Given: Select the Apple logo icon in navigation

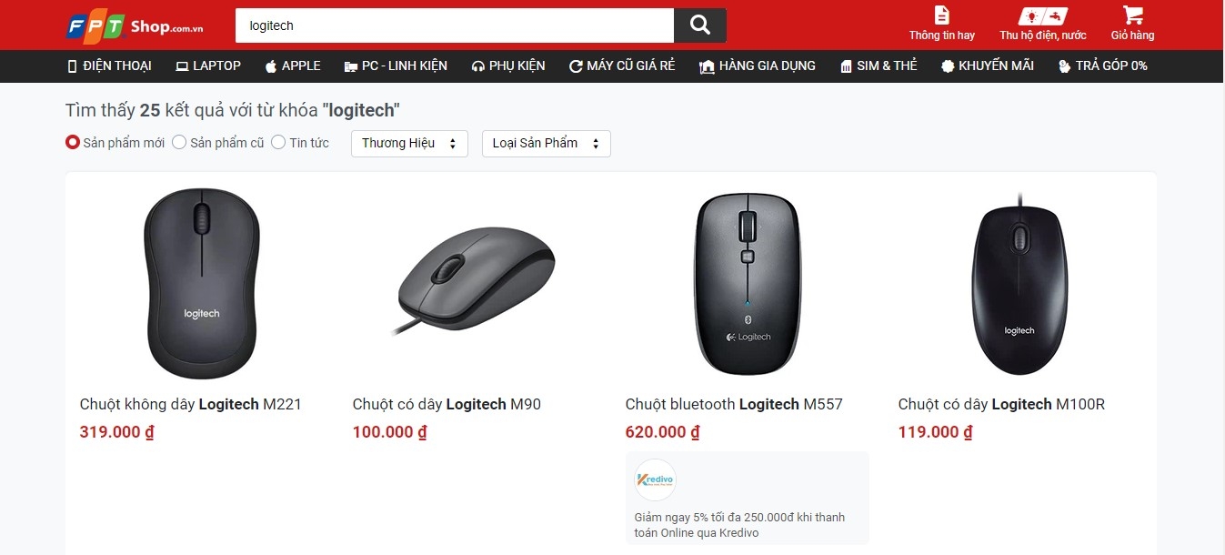Looking at the screenshot, I should [x=269, y=66].
